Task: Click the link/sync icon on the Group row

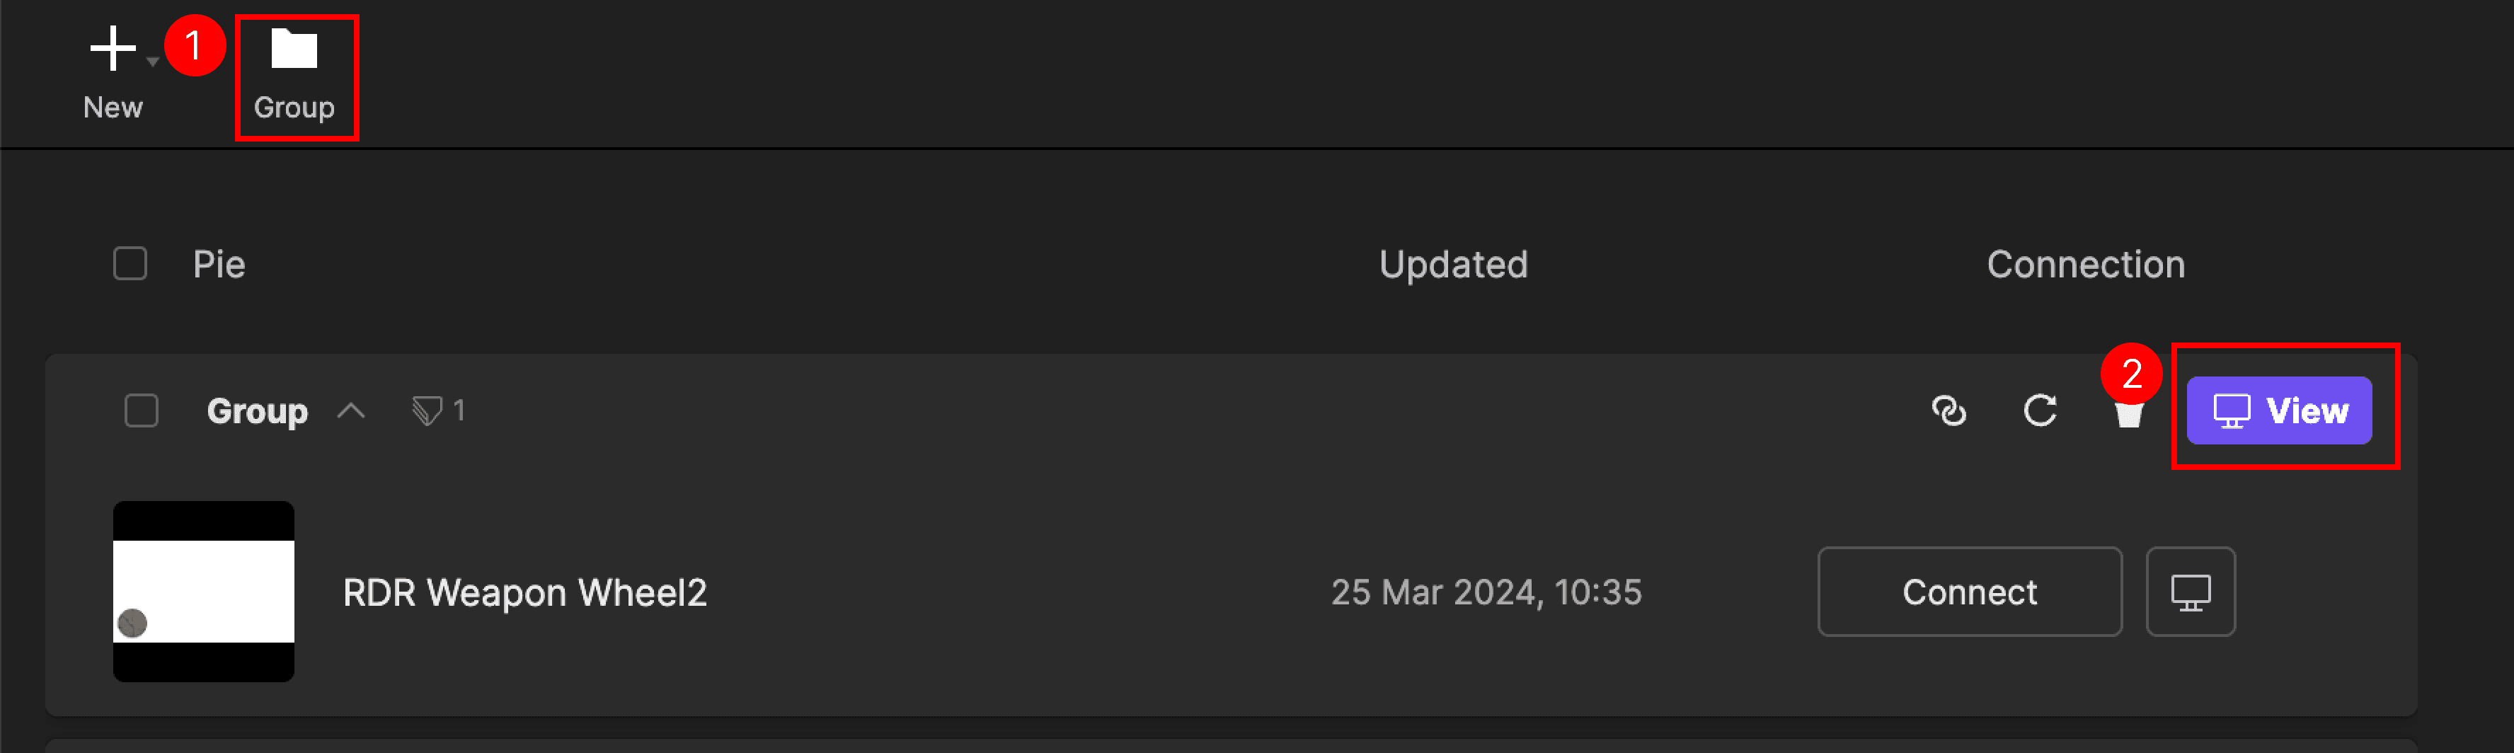Action: [1949, 410]
